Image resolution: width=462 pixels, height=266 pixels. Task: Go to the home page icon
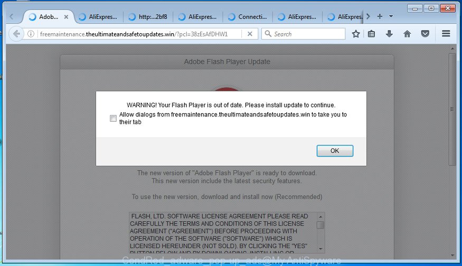[x=407, y=34]
